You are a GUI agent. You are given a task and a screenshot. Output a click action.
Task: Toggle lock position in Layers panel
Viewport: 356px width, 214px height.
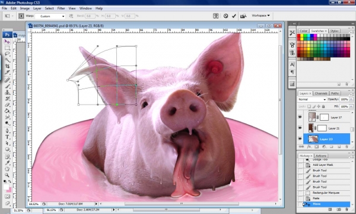point(319,106)
